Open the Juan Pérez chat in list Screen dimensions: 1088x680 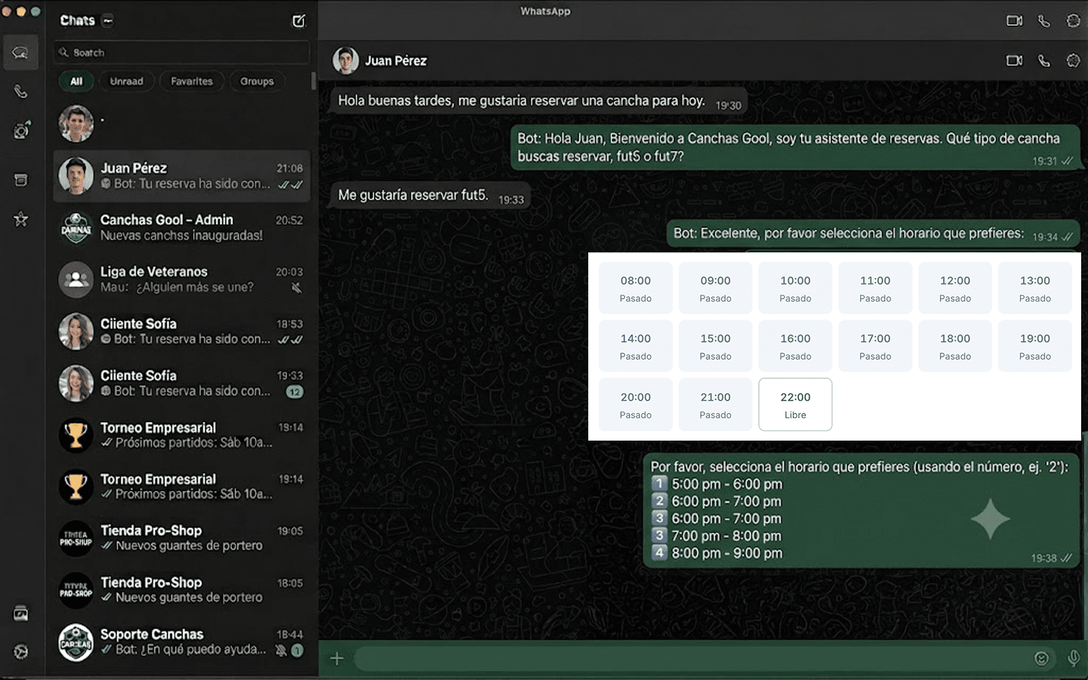pos(182,176)
